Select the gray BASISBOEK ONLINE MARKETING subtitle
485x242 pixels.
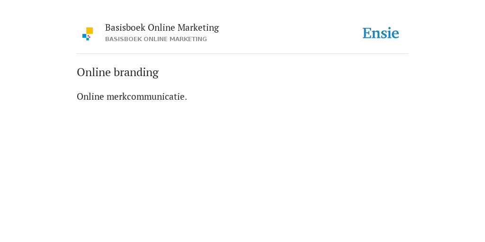(x=156, y=39)
